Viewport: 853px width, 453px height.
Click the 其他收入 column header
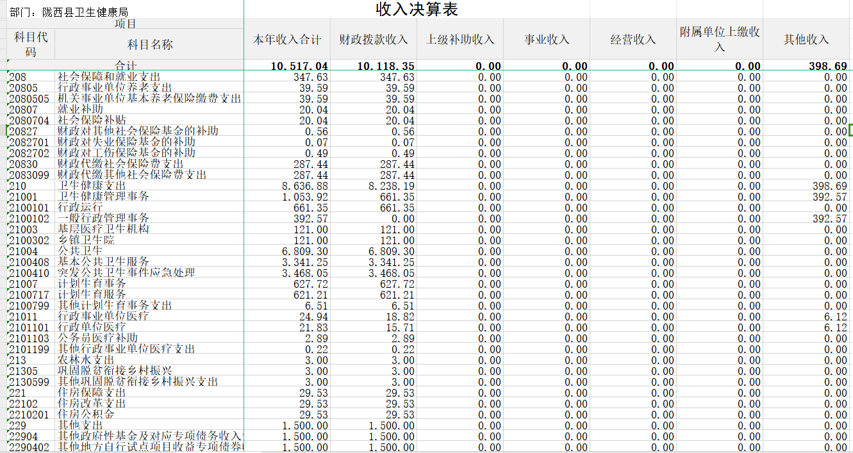[x=806, y=40]
